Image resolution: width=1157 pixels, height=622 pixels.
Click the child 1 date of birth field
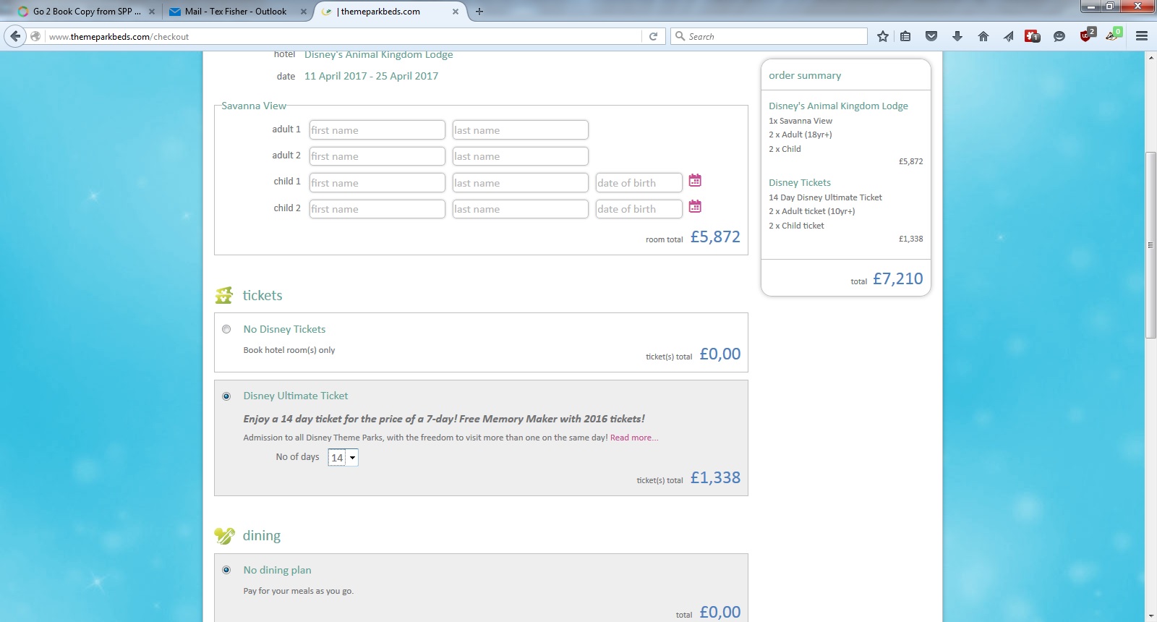point(639,182)
